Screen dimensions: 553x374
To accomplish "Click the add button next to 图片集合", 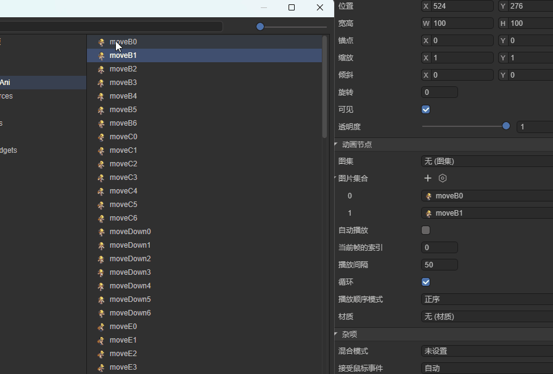I will tap(428, 178).
